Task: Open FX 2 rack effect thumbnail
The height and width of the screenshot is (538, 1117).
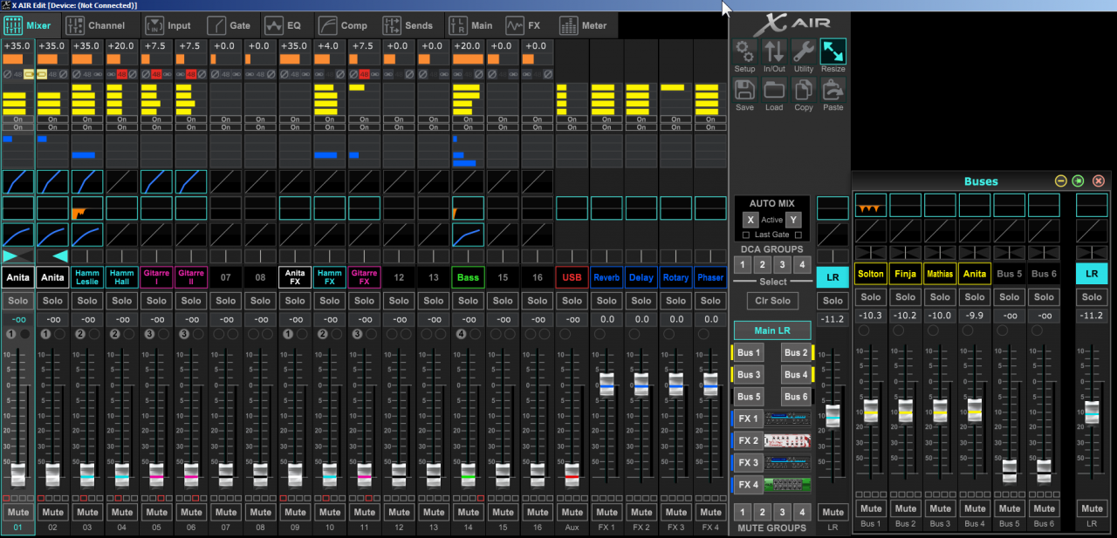Action: 787,440
